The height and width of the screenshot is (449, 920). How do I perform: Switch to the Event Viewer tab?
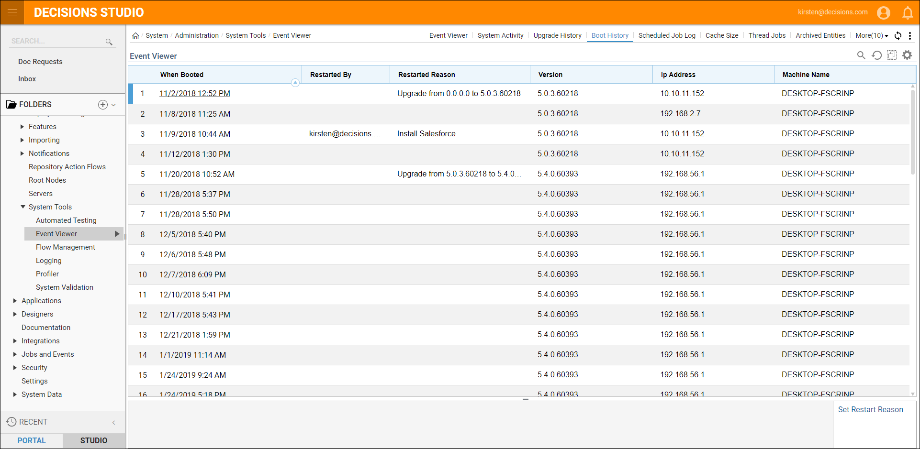449,36
